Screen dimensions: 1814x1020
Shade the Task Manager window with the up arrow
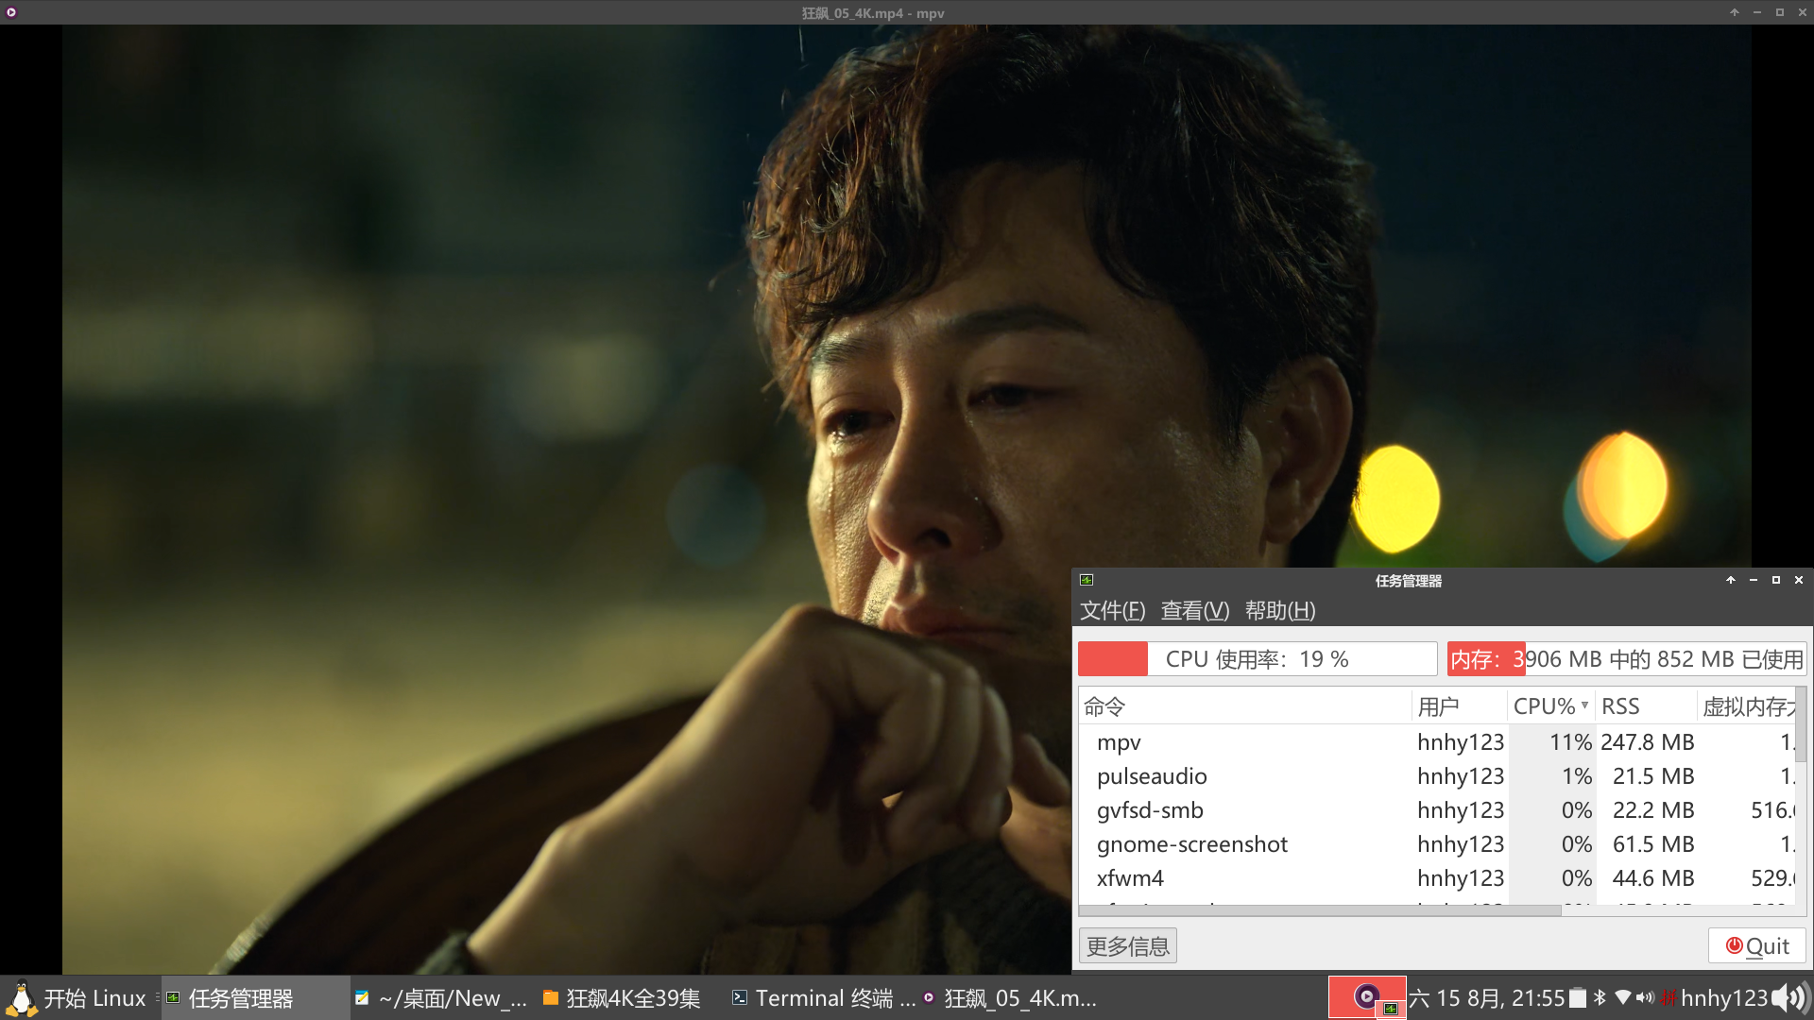tap(1731, 580)
